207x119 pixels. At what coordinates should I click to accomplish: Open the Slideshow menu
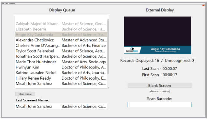pos(12,4)
